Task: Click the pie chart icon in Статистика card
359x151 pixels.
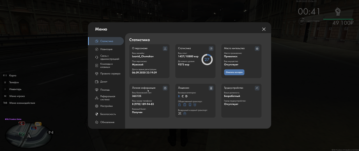Action: click(211, 48)
